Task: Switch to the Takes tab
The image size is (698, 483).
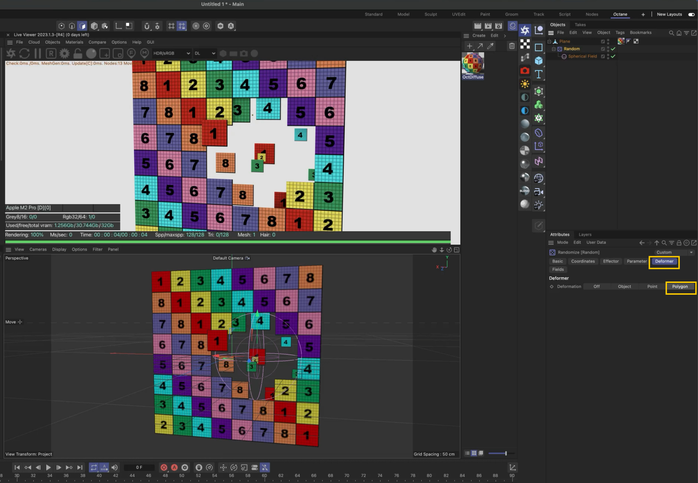Action: click(x=580, y=25)
